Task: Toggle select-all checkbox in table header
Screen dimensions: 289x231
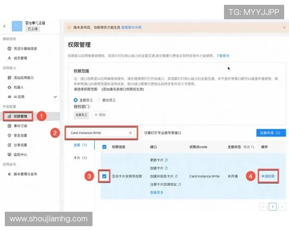Action: pyautogui.click(x=105, y=147)
